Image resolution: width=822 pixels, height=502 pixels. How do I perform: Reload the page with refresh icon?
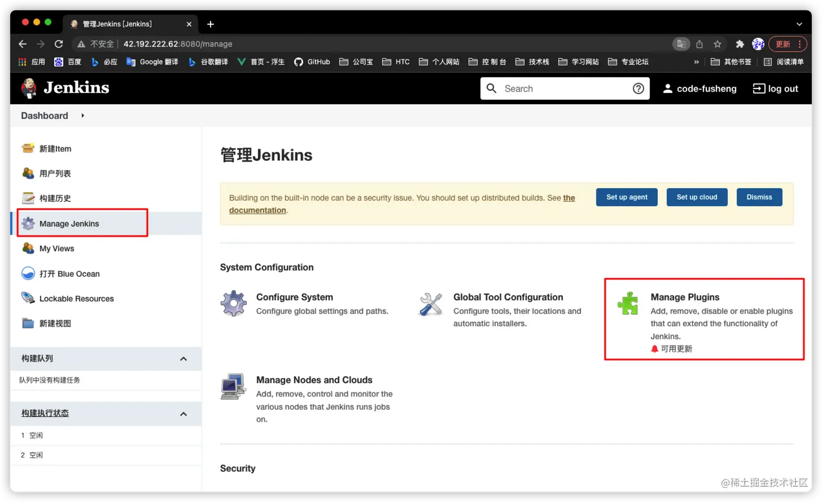(x=59, y=44)
